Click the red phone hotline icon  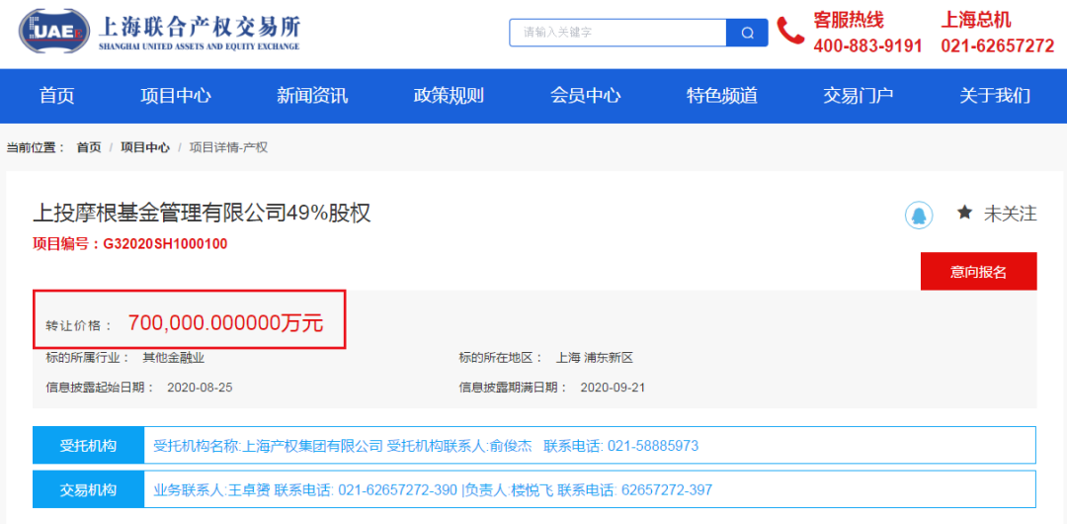[790, 32]
